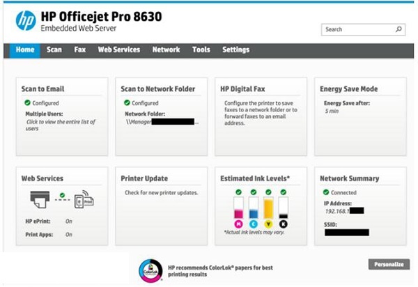Image resolution: width=418 pixels, height=287 pixels.
Task: Click the ePrint printer icon in Web Services
Action: 40,200
